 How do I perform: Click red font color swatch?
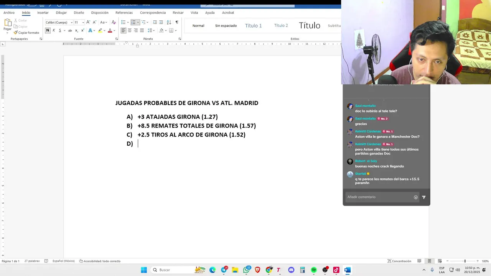110,30
